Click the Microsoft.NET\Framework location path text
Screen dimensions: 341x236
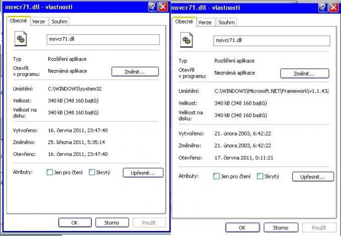[x=272, y=91]
